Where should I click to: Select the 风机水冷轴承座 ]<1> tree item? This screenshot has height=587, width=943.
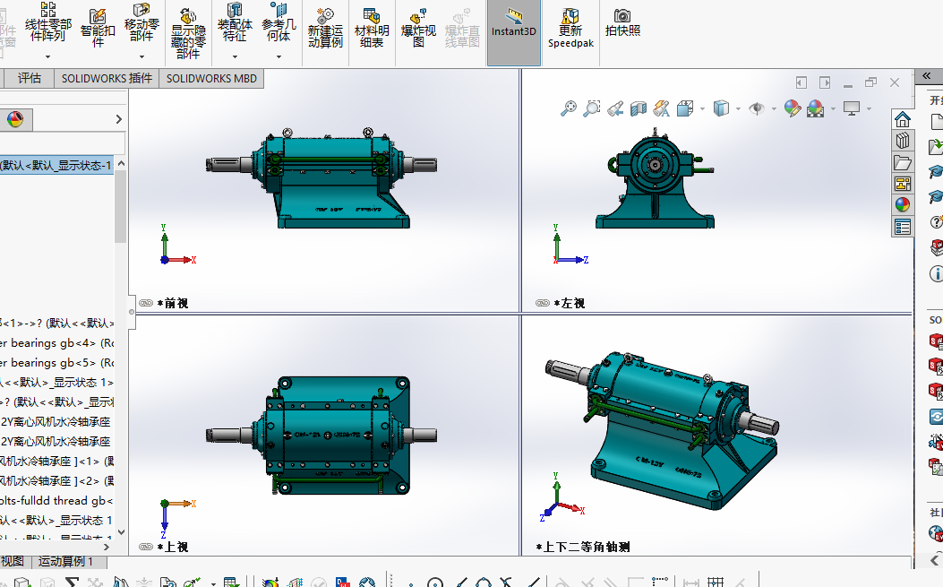(56, 462)
